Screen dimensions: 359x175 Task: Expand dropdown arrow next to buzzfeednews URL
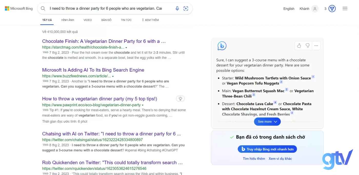(x=113, y=76)
